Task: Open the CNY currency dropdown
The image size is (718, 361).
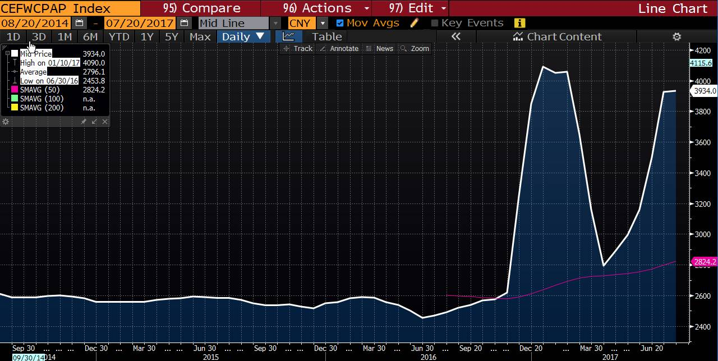Action: click(x=323, y=23)
